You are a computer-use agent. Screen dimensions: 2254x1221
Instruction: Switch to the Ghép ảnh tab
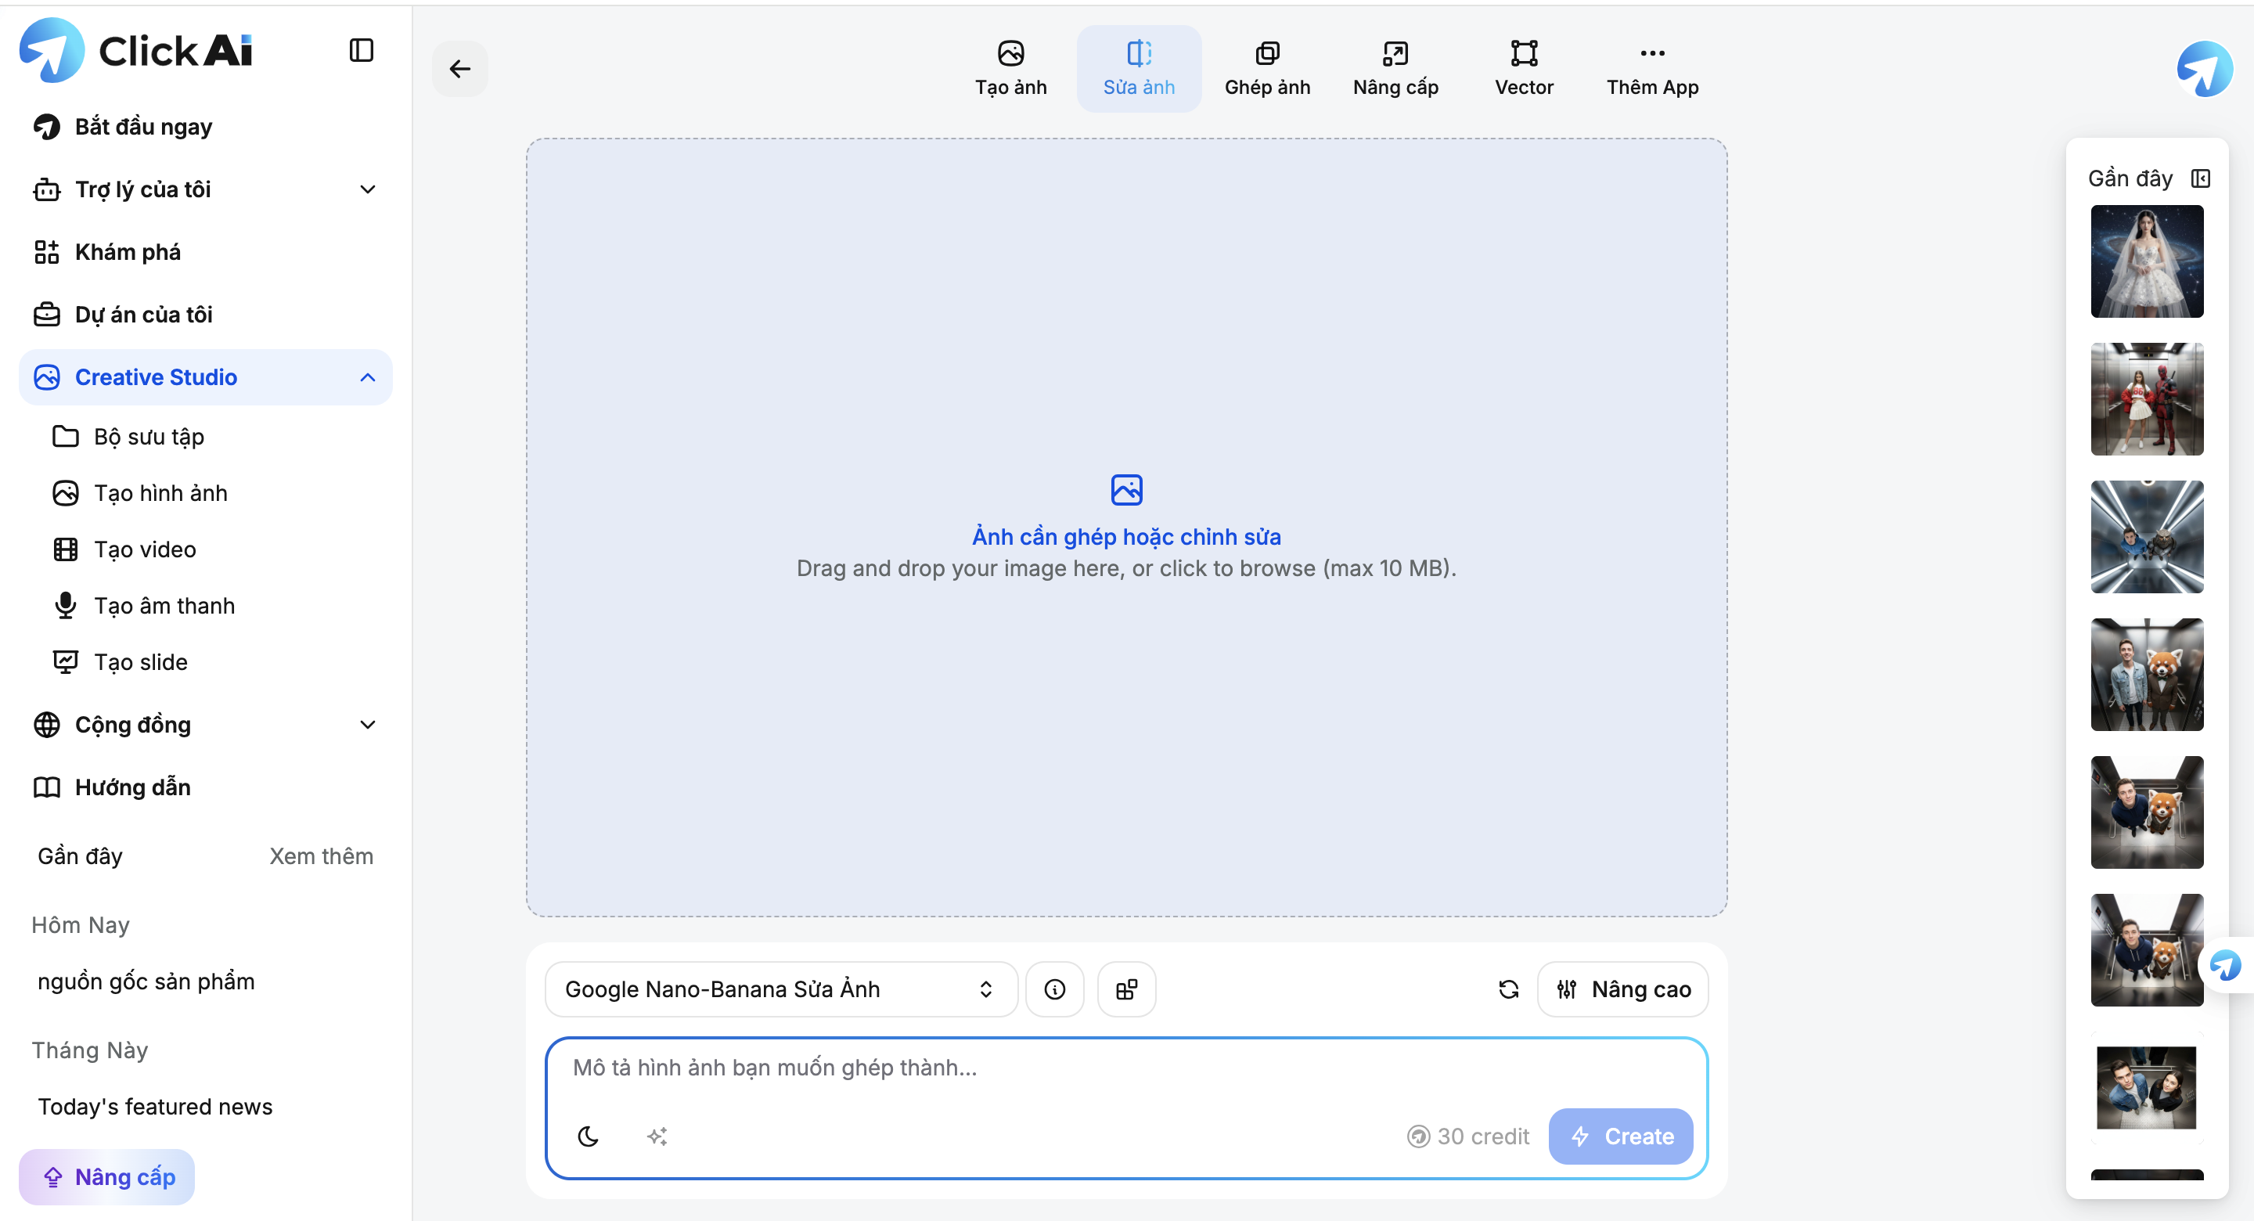pyautogui.click(x=1266, y=68)
